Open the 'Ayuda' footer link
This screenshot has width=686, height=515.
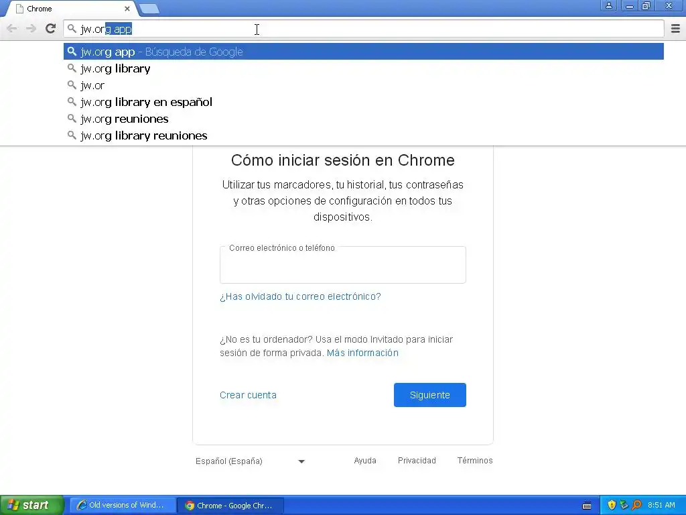click(x=365, y=461)
